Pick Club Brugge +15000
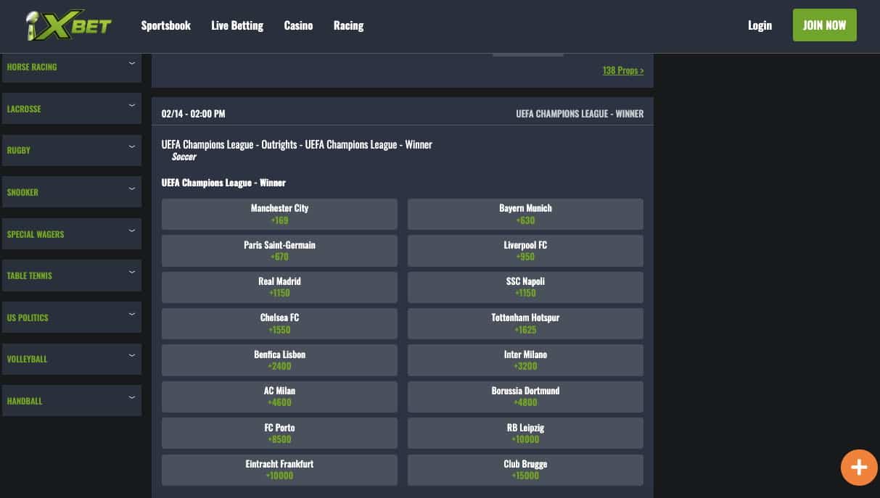Screen dimensions: 880x498 (525, 470)
